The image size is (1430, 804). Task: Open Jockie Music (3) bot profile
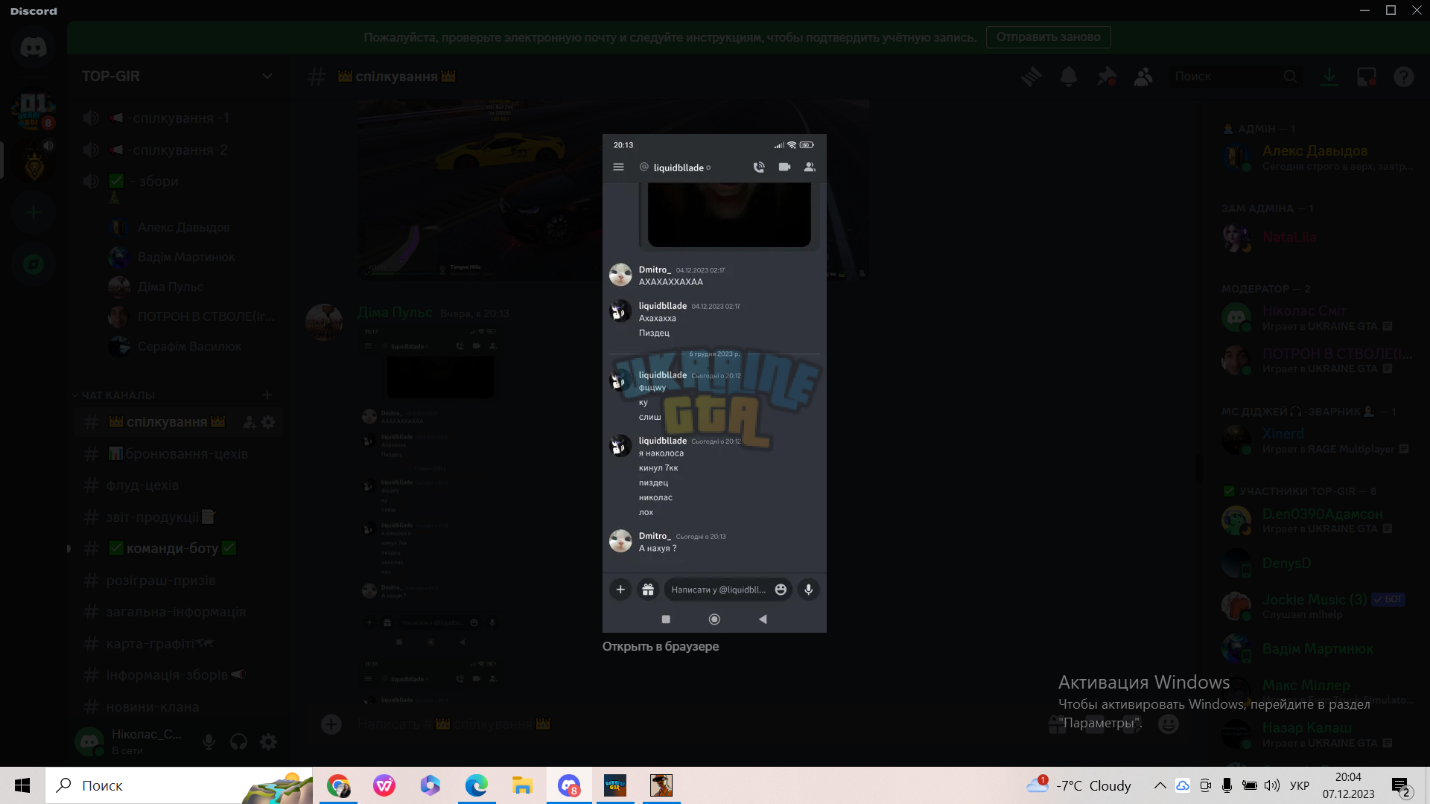click(x=1317, y=606)
